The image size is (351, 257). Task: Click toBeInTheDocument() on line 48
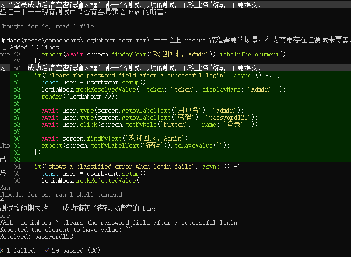point(253,54)
